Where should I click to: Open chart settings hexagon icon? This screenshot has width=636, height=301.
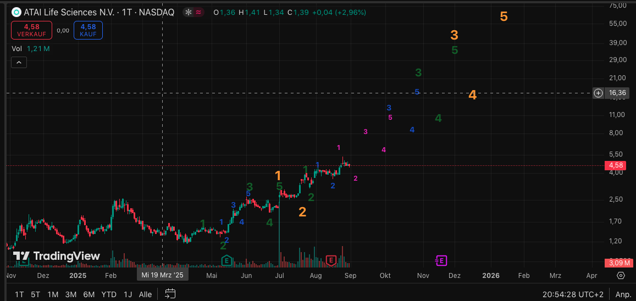click(621, 275)
